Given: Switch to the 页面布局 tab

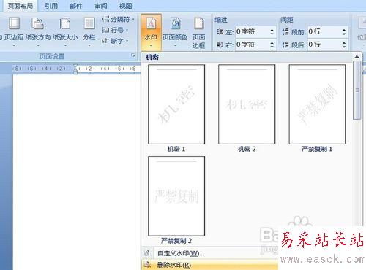Looking at the screenshot, I should click(20, 6).
